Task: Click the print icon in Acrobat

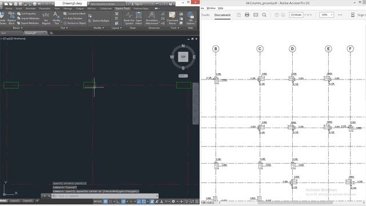Action: [x=247, y=15]
